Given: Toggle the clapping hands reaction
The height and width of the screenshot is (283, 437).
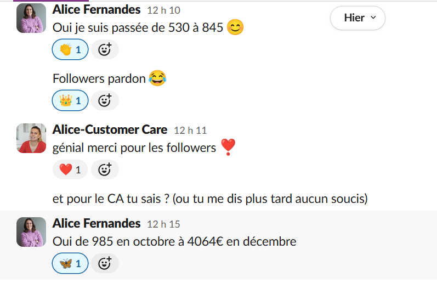Looking at the screenshot, I should coord(70,50).
